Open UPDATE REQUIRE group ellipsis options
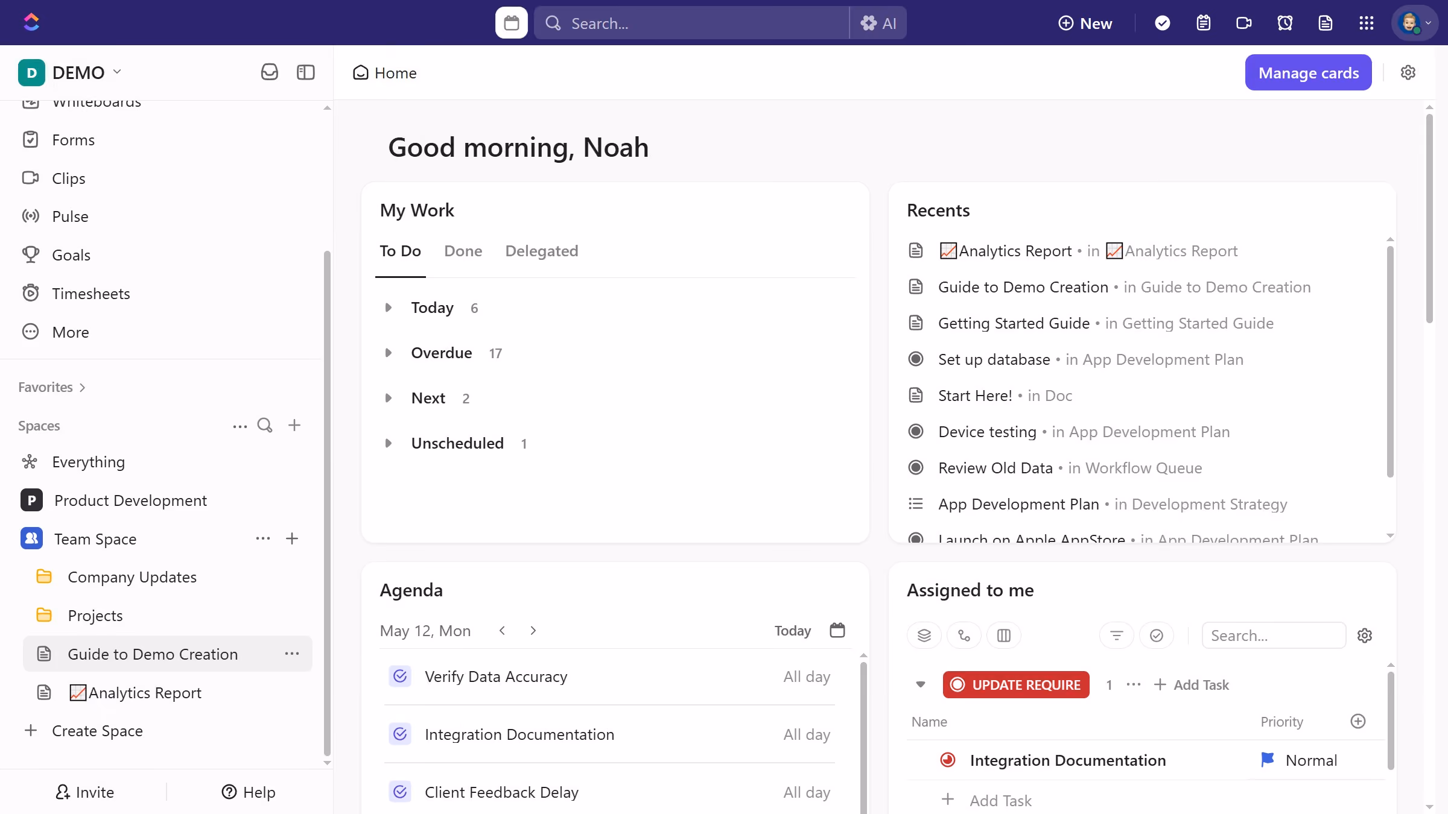 point(1133,684)
